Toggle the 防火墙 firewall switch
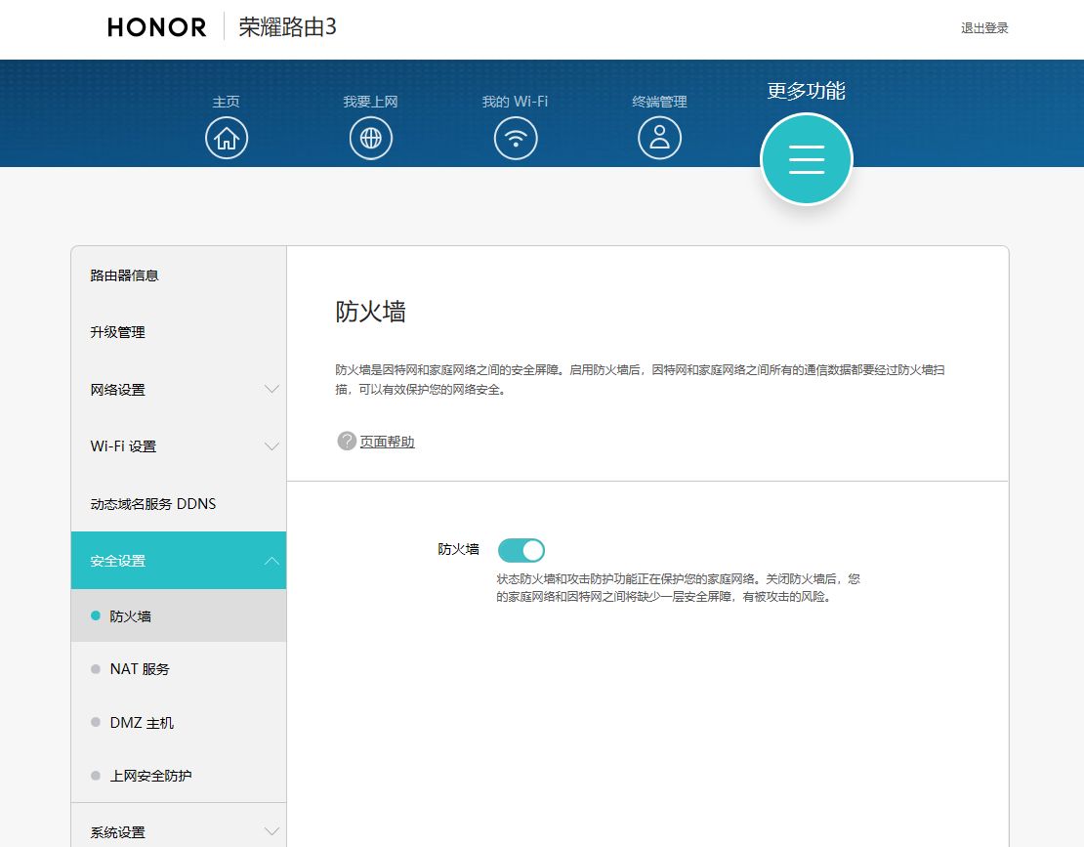This screenshot has width=1084, height=847. (521, 550)
